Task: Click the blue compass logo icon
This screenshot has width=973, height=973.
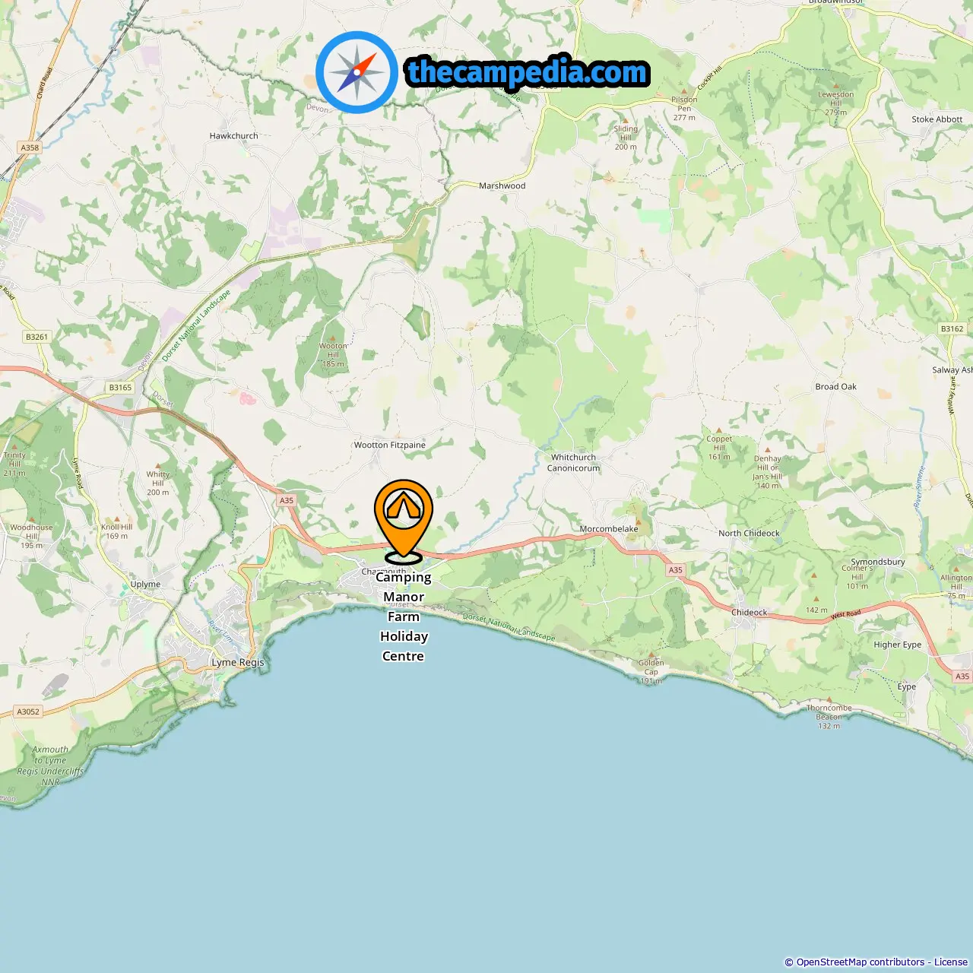Action: [357, 72]
